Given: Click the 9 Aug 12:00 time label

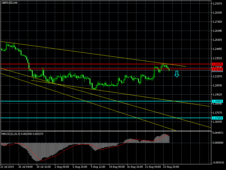Looking at the screenshot, I should tap(98, 167).
